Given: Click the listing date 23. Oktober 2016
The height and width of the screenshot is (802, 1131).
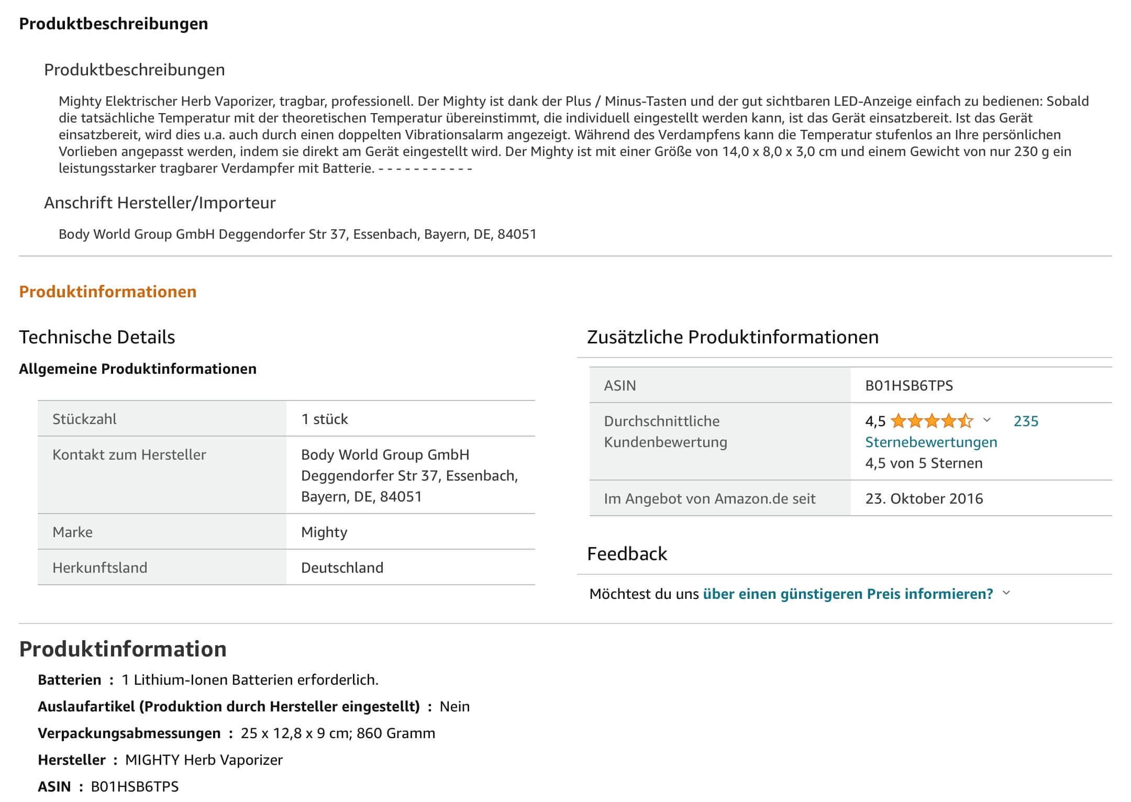Looking at the screenshot, I should tap(924, 499).
